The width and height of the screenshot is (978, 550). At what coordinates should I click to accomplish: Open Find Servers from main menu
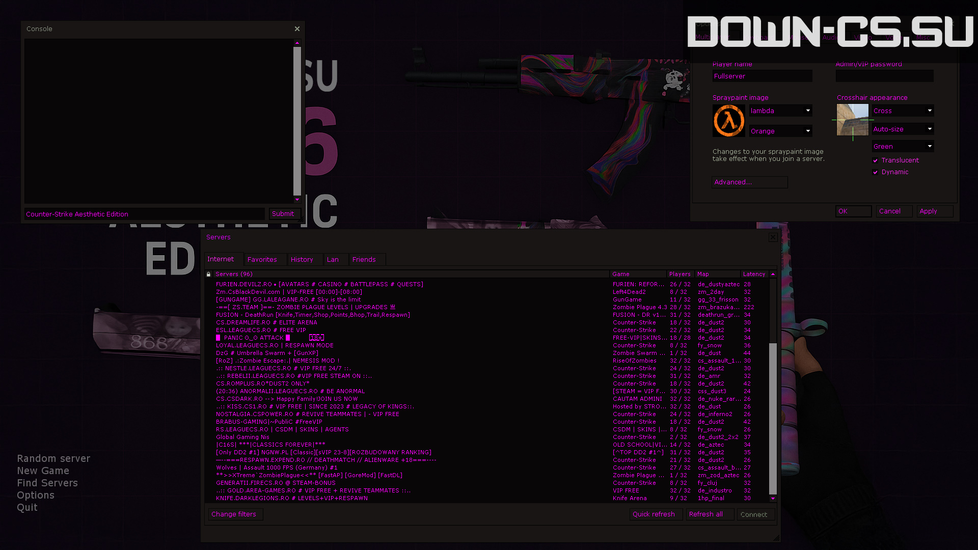pyautogui.click(x=47, y=483)
